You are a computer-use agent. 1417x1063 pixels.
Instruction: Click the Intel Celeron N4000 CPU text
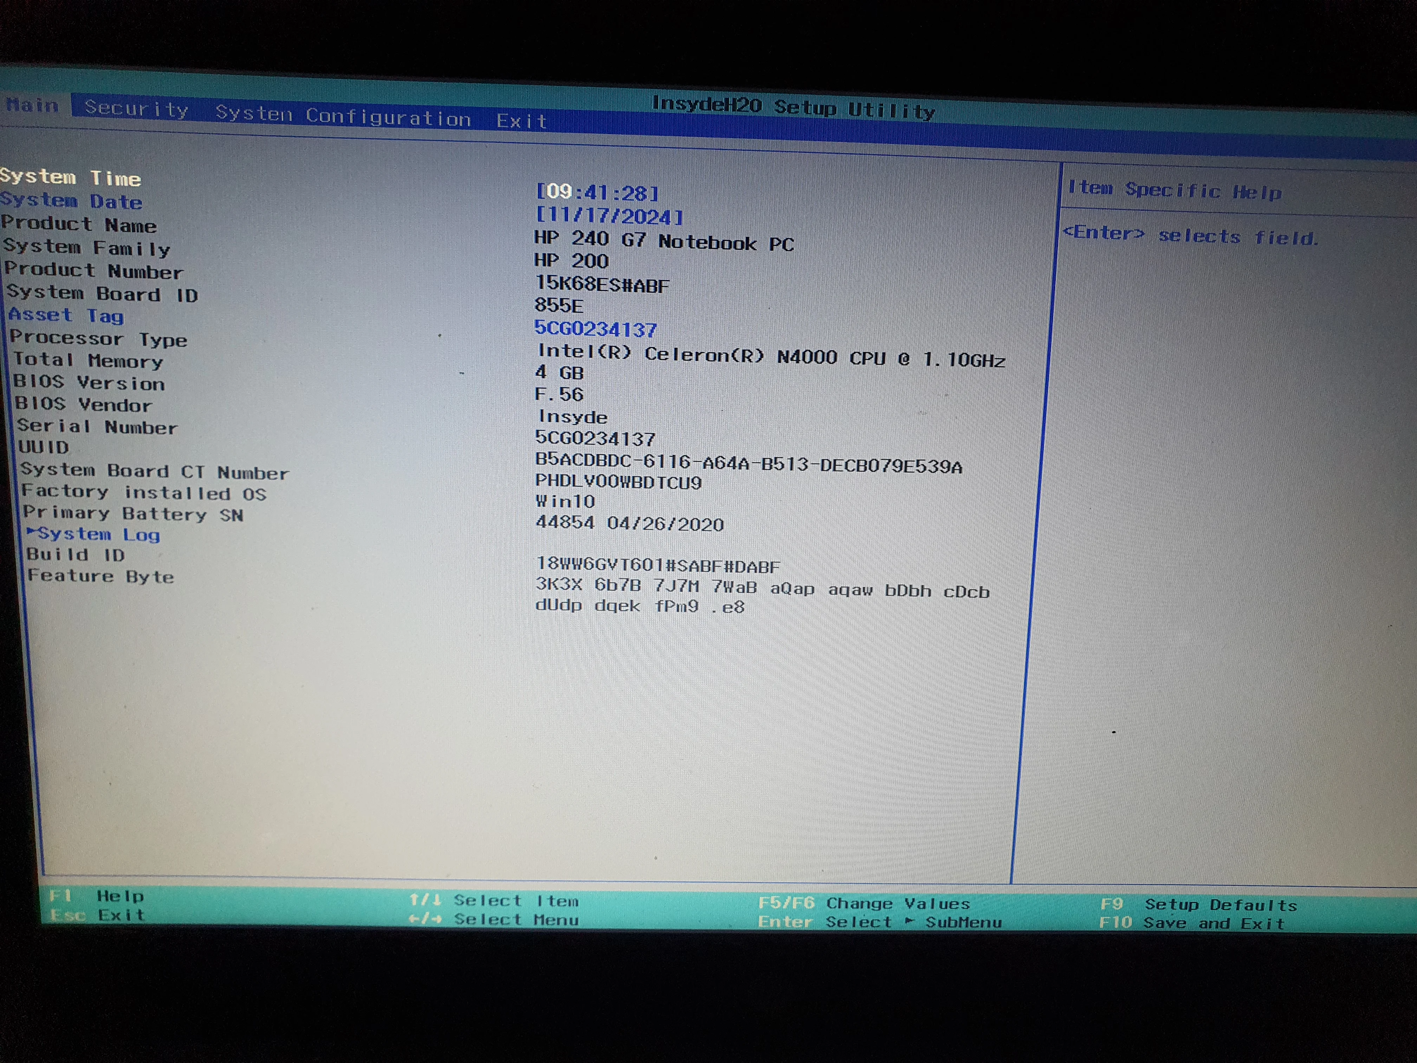tap(771, 356)
